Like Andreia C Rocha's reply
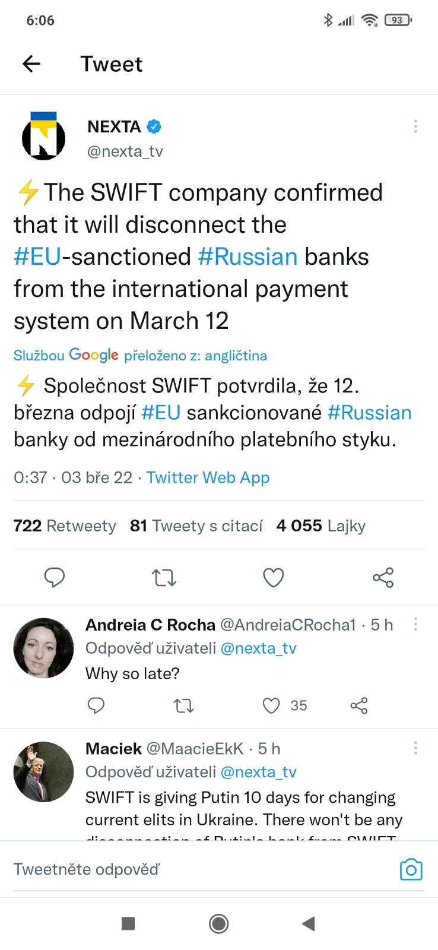 pos(271,705)
